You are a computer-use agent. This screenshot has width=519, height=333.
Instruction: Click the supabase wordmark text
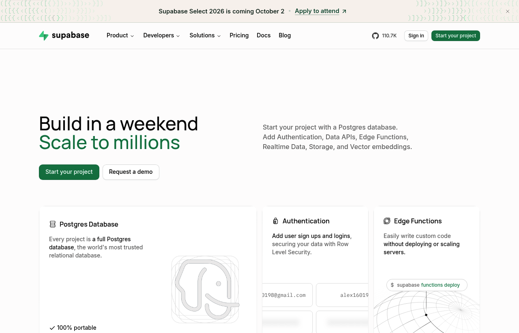click(71, 35)
